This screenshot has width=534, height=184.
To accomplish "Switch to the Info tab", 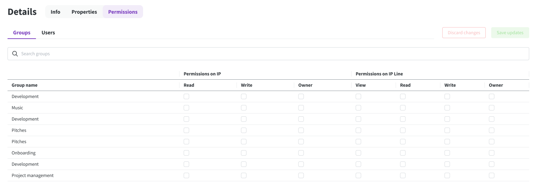I will click(55, 12).
